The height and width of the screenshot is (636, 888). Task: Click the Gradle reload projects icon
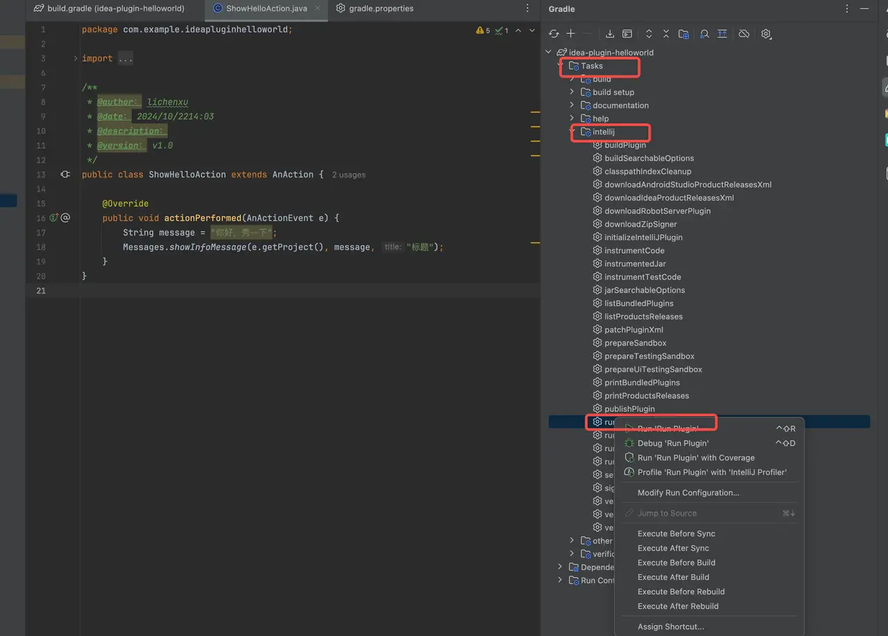coord(554,33)
